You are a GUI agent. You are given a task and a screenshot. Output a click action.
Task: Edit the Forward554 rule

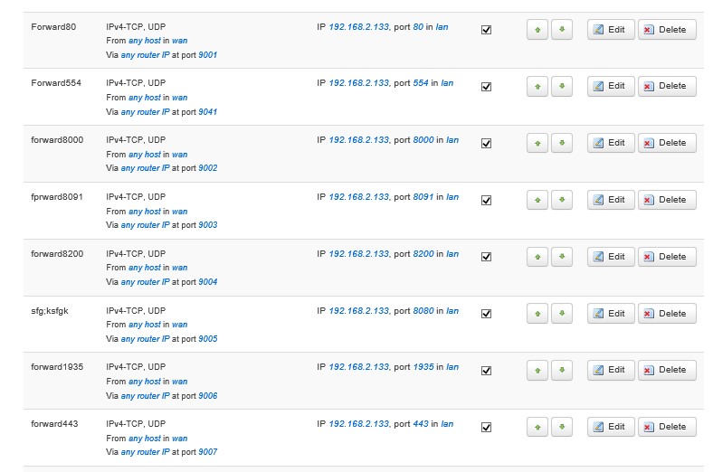point(609,87)
